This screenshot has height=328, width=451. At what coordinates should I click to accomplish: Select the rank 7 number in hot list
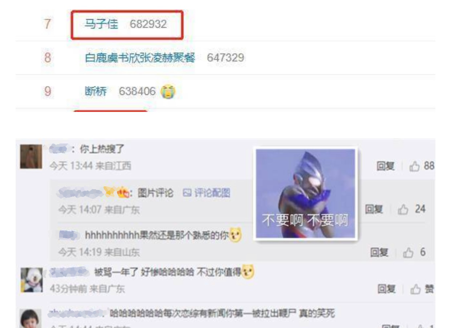click(x=48, y=24)
